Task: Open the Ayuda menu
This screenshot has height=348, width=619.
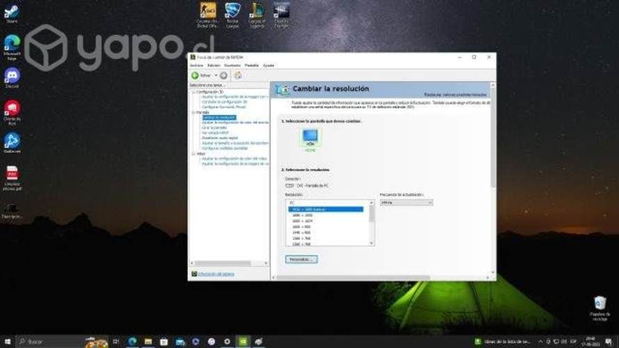Action: (x=268, y=65)
